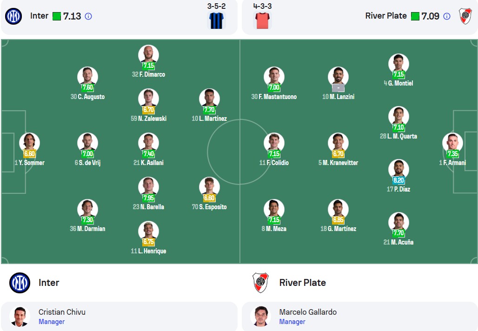Open the River Plate team name heading
The height and width of the screenshot is (331, 478).
[302, 283]
